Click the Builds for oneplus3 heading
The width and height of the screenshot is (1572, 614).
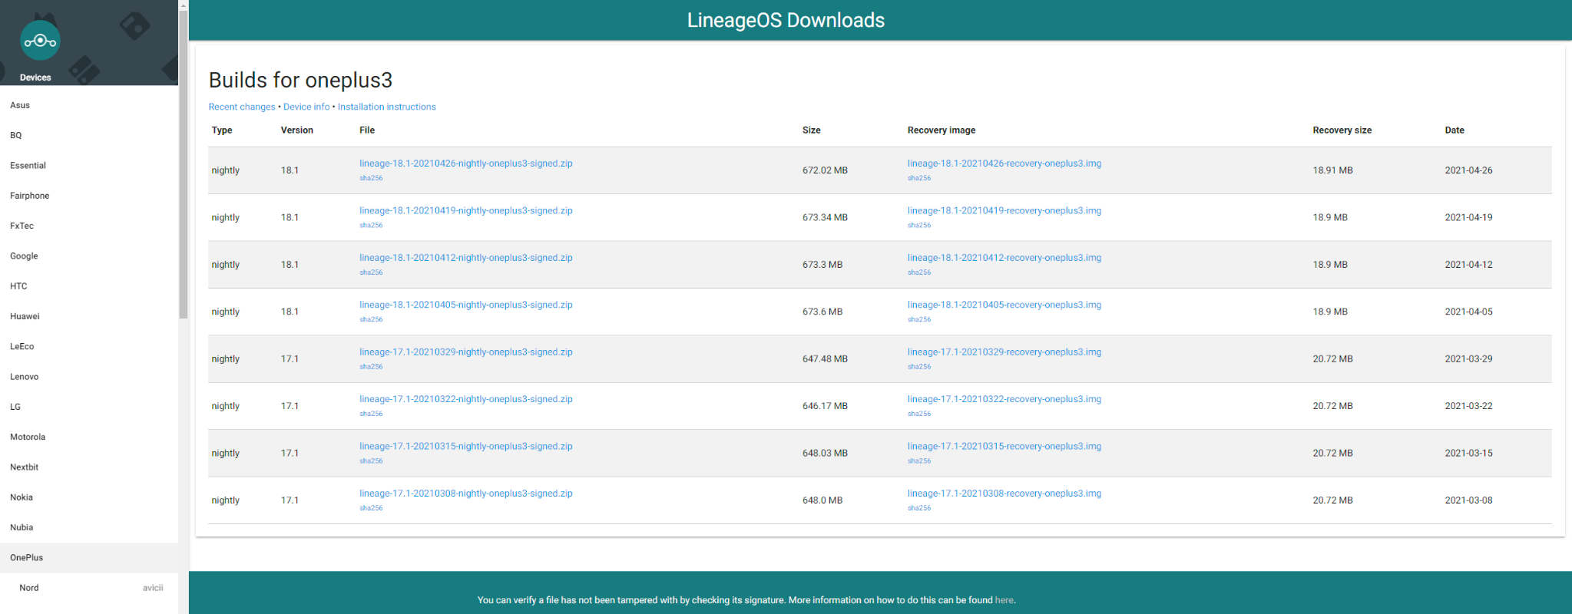(x=300, y=80)
